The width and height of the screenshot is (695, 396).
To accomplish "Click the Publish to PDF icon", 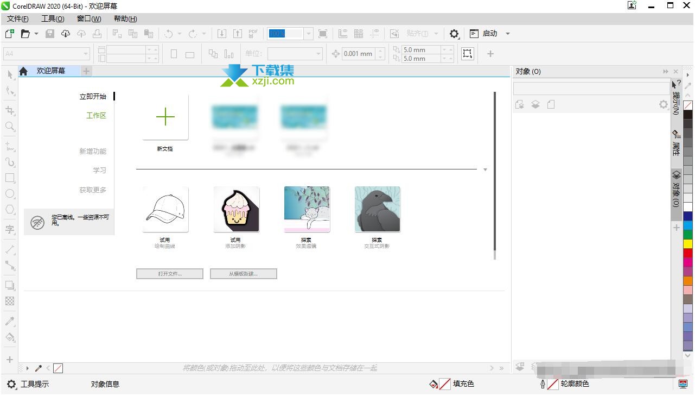I will (253, 34).
